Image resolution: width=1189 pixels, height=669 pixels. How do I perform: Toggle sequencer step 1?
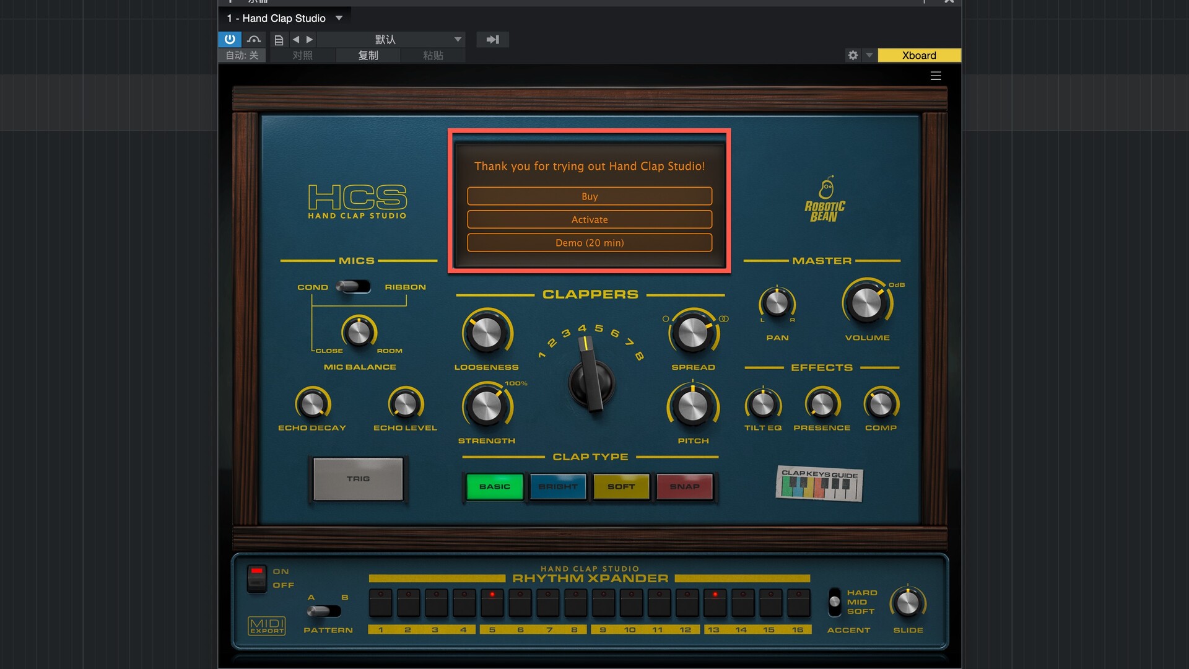(381, 603)
